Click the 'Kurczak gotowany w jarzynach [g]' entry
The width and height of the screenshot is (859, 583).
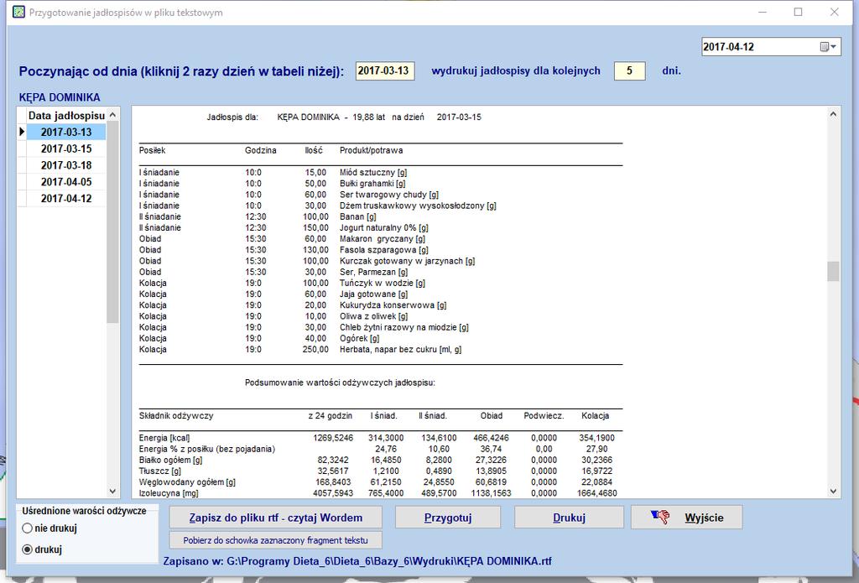pyautogui.click(x=407, y=261)
